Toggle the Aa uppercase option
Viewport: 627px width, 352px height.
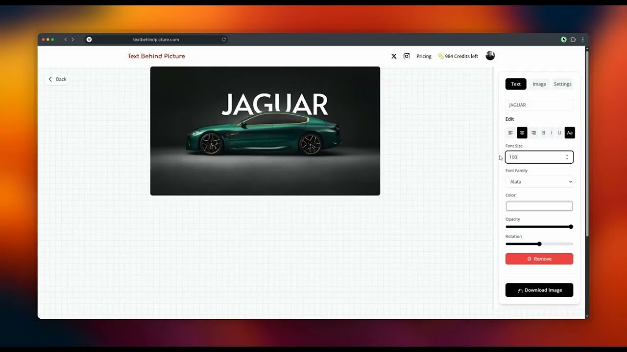coord(570,132)
